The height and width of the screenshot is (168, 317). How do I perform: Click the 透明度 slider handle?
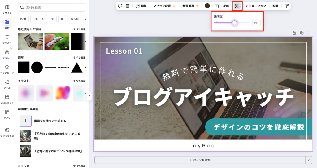[x=234, y=23]
